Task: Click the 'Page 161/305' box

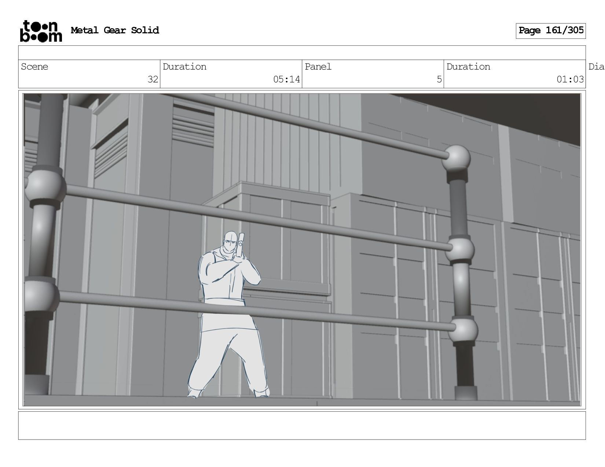Action: pos(551,31)
